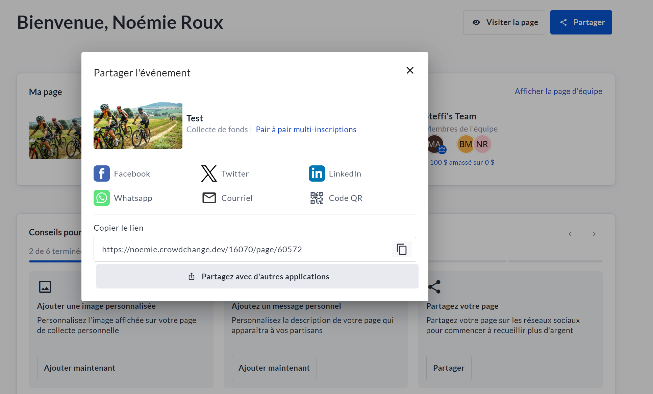Click the blue Partager header button
Screen dimensions: 653x394
click(581, 22)
